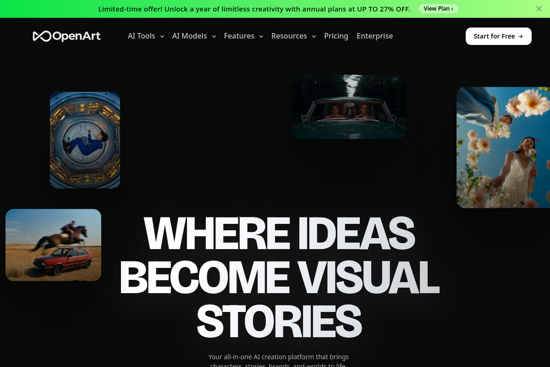
Task: Open the View Plan offer button
Action: point(438,9)
